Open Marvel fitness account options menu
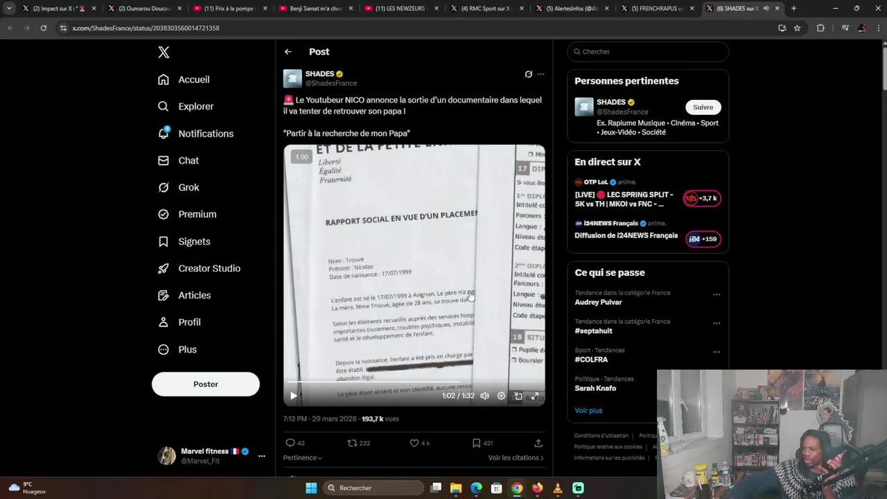This screenshot has height=499, width=887. (261, 456)
